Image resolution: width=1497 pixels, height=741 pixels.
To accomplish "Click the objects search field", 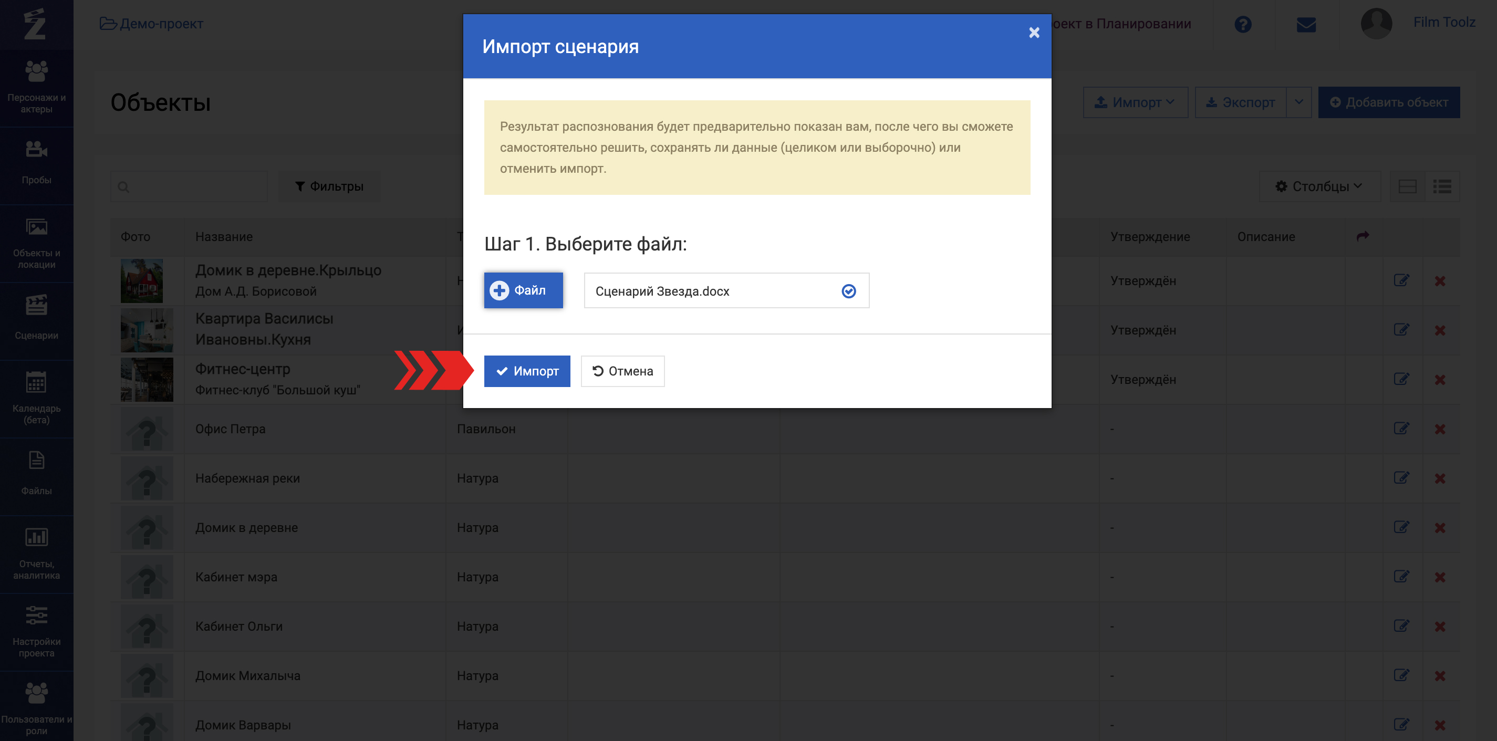I will click(x=189, y=186).
